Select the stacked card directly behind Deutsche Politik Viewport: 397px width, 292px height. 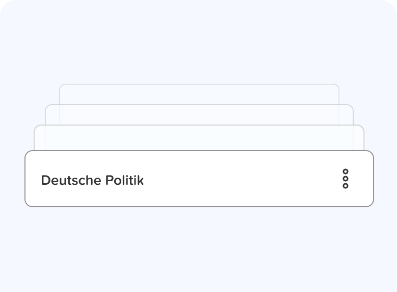click(x=199, y=138)
